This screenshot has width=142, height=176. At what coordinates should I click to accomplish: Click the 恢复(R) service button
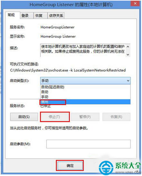tap(116, 117)
